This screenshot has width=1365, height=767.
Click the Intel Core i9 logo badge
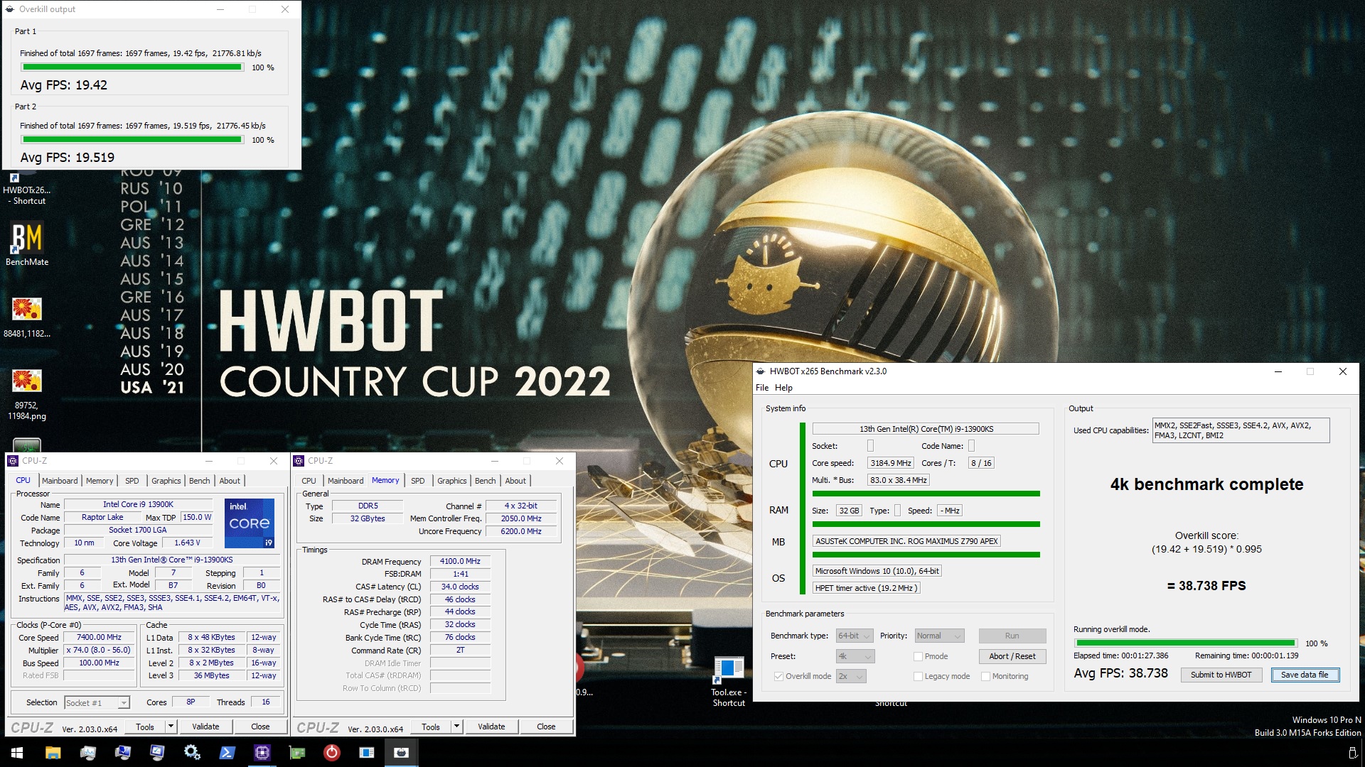click(250, 523)
